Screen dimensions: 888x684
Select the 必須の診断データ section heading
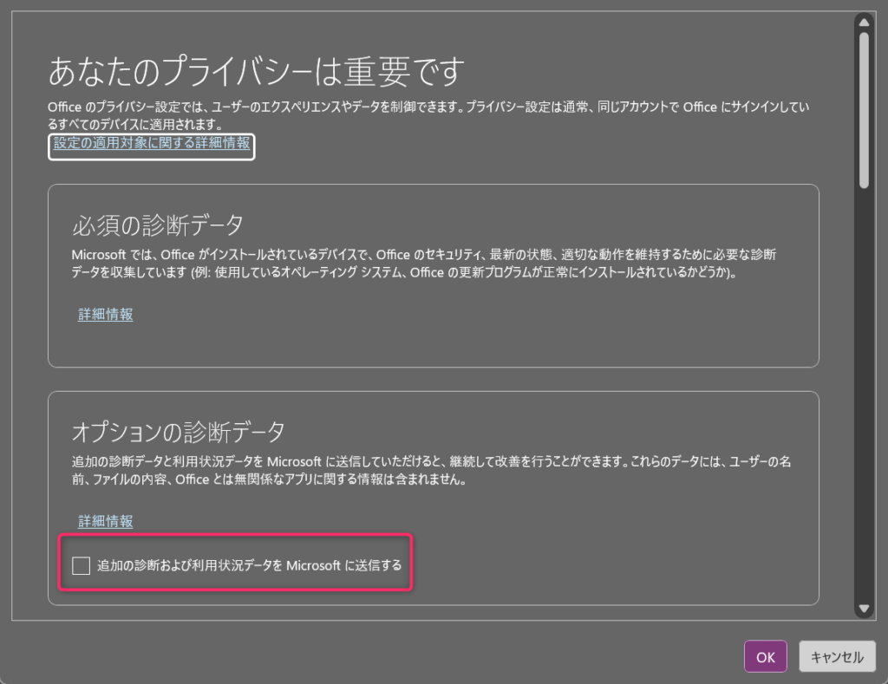pyautogui.click(x=158, y=225)
